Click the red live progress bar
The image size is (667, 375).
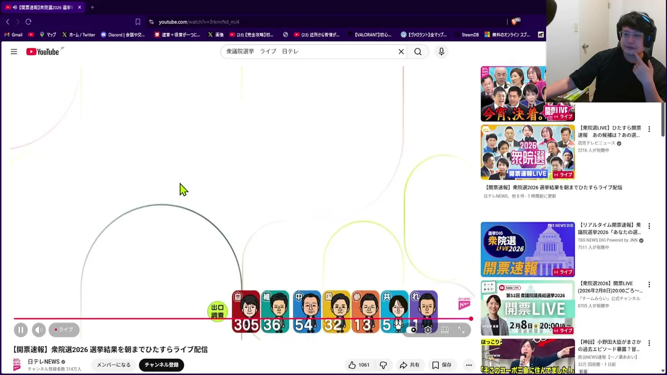point(242,319)
